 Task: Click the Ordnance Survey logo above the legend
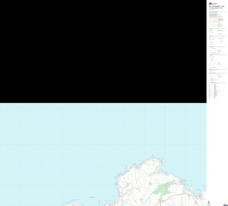tap(213, 3)
